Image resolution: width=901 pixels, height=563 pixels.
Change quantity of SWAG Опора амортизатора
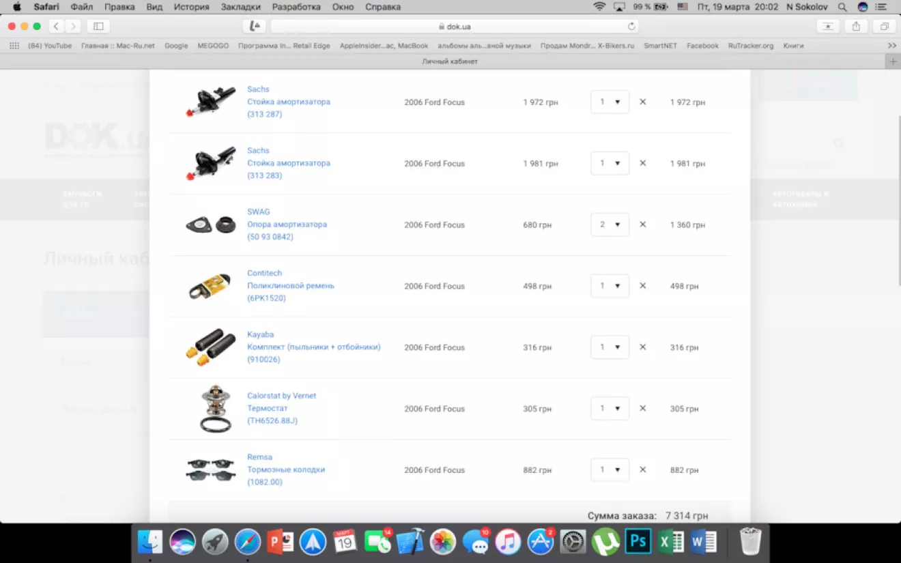click(x=610, y=225)
